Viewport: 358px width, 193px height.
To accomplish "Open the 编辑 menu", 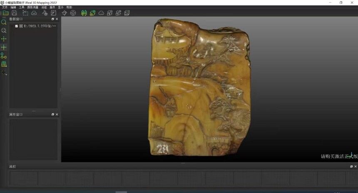I will pyautogui.click(x=13, y=7).
